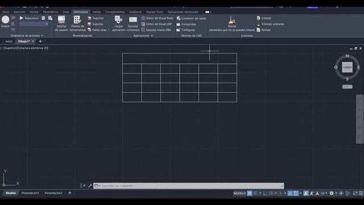
Task: Open the Complementos ribbon tab
Action: (115, 12)
